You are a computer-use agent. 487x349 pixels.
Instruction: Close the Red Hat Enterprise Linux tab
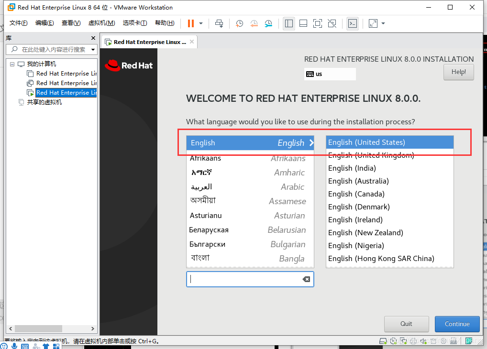(x=192, y=42)
